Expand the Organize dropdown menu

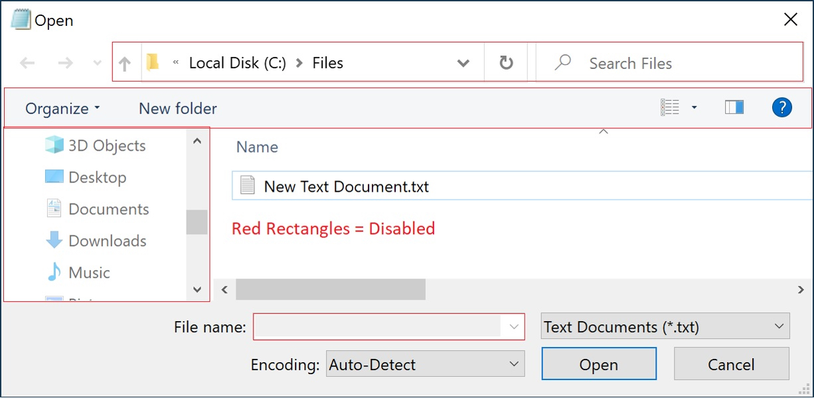pos(62,107)
